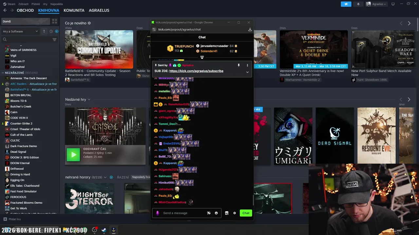Open Steam notifications bell
The image size is (419, 235).
point(358,4)
